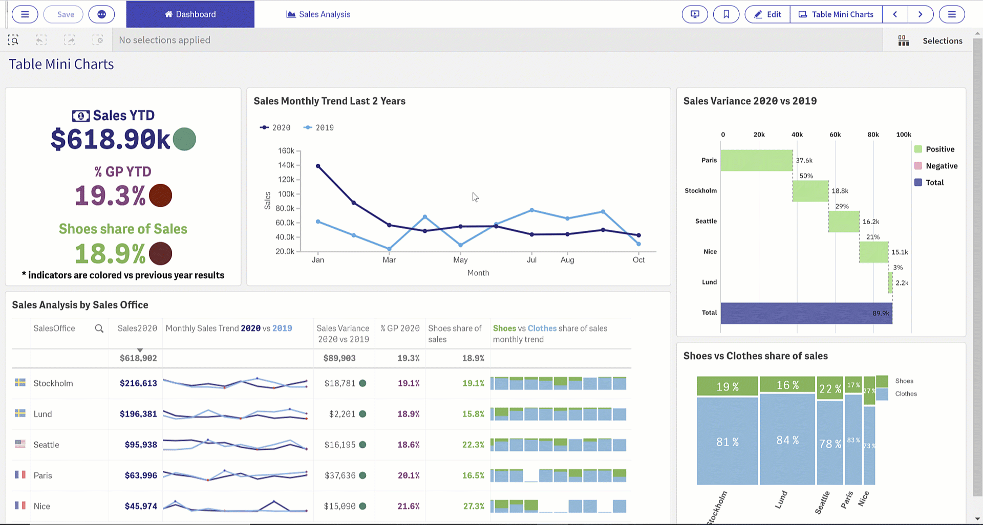Toggle the 2020 series in the legend
The width and height of the screenshot is (983, 525).
click(x=275, y=127)
